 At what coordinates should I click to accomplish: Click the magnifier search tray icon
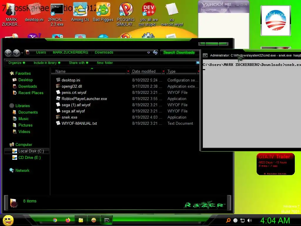pos(228,220)
